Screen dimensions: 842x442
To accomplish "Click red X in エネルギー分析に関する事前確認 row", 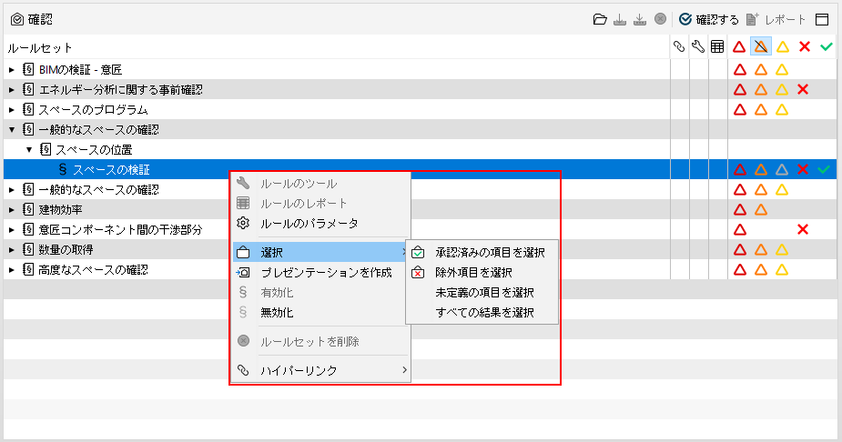I will coord(803,89).
